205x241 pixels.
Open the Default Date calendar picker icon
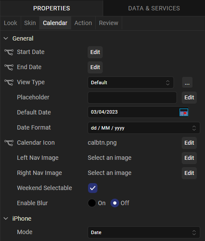[184, 112]
